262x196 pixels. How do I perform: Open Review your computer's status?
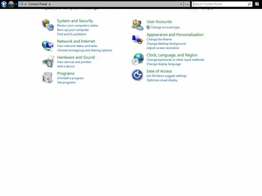tap(78, 26)
